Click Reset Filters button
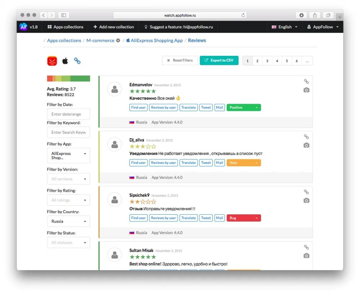 pyautogui.click(x=180, y=61)
